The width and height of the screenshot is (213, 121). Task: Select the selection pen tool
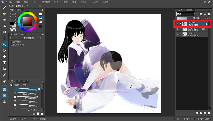[4, 51]
